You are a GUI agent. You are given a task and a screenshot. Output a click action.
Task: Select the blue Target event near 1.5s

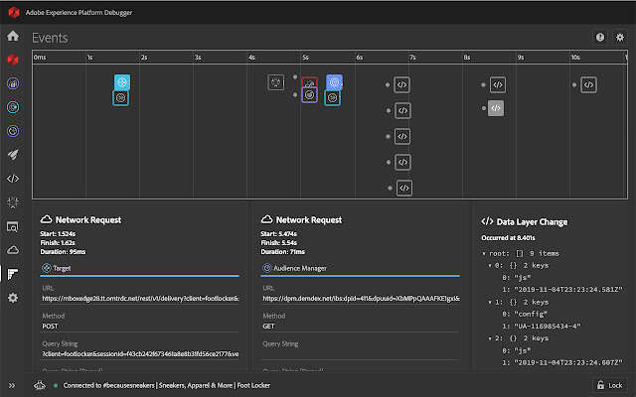121,82
